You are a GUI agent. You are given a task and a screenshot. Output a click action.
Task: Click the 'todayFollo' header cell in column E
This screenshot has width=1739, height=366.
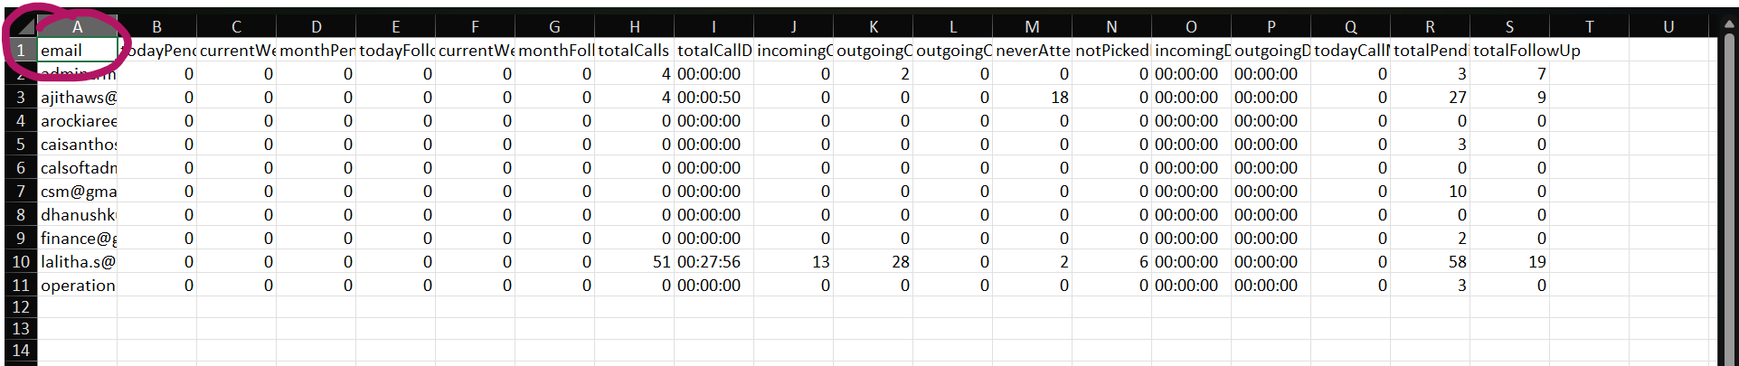pos(395,51)
